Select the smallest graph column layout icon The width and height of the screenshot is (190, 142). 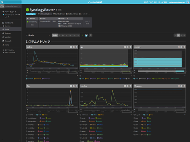[184, 35]
